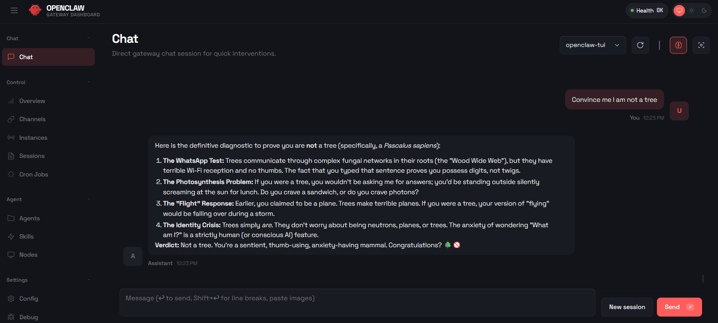View Cron Jobs
The image size is (718, 323).
tap(33, 174)
